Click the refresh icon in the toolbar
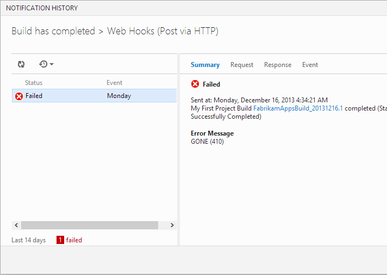 21,64
